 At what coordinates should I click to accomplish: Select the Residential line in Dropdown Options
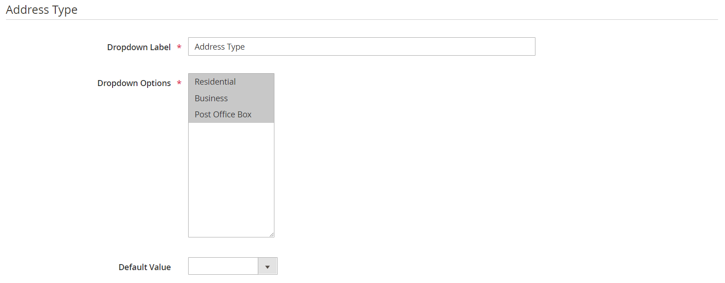coord(231,82)
